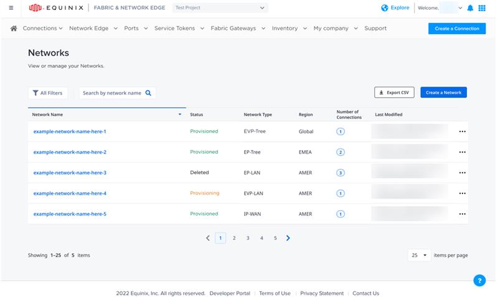Screen dimensions: 498x297
Task: Go to page 4
Action: (261, 238)
